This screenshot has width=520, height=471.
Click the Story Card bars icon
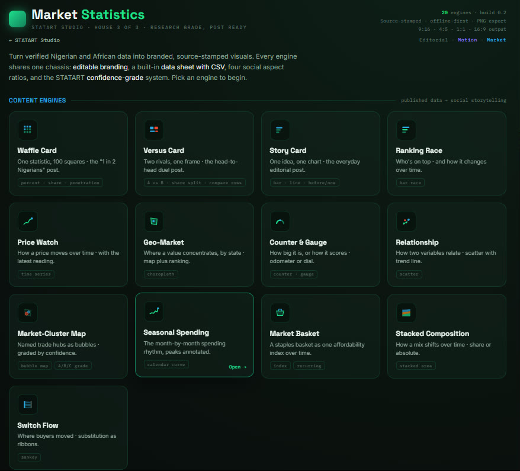point(280,129)
